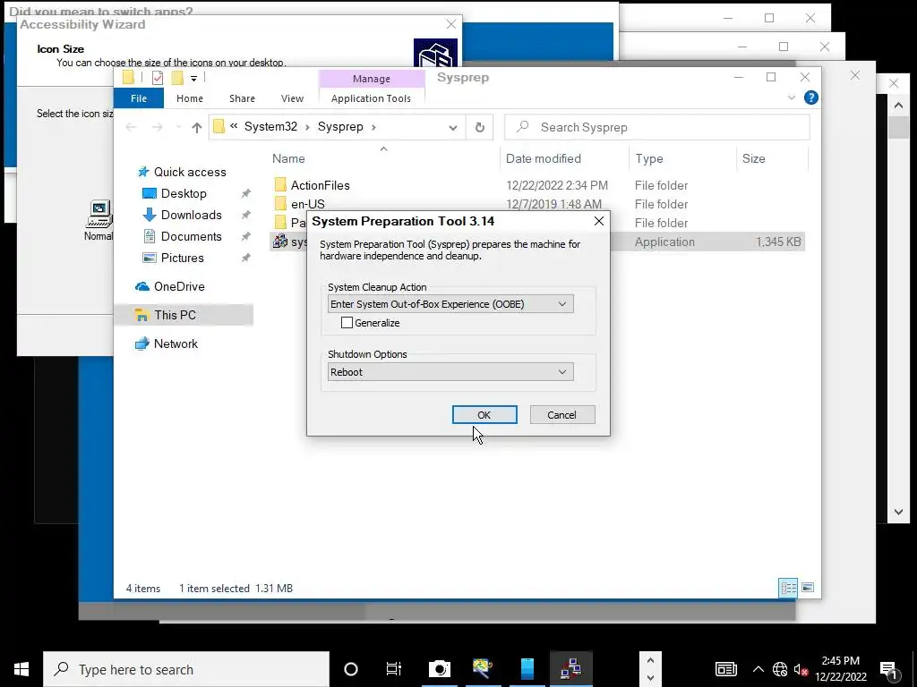Open Network in the navigation pane

(176, 343)
